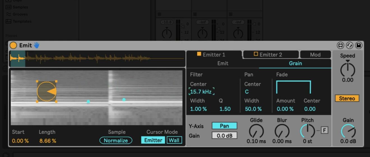Click the Fade envelope shape display
Image resolution: width=370 pixels, height=157 pixels.
[293, 87]
